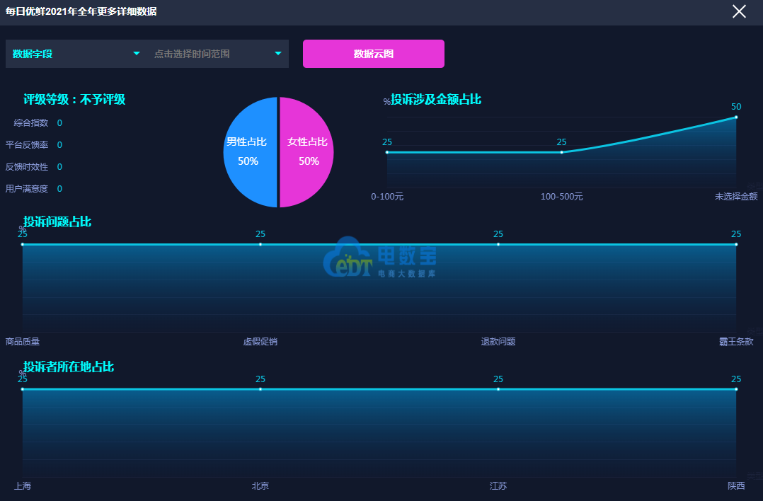Click the 用户满意度 rating label
Image resolution: width=763 pixels, height=501 pixels.
pos(27,189)
